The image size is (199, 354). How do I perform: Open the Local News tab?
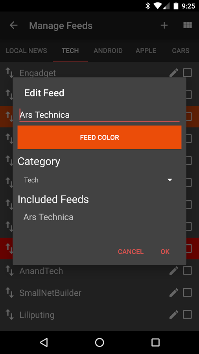(x=26, y=51)
